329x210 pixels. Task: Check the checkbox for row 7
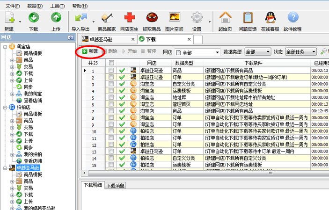point(111,111)
